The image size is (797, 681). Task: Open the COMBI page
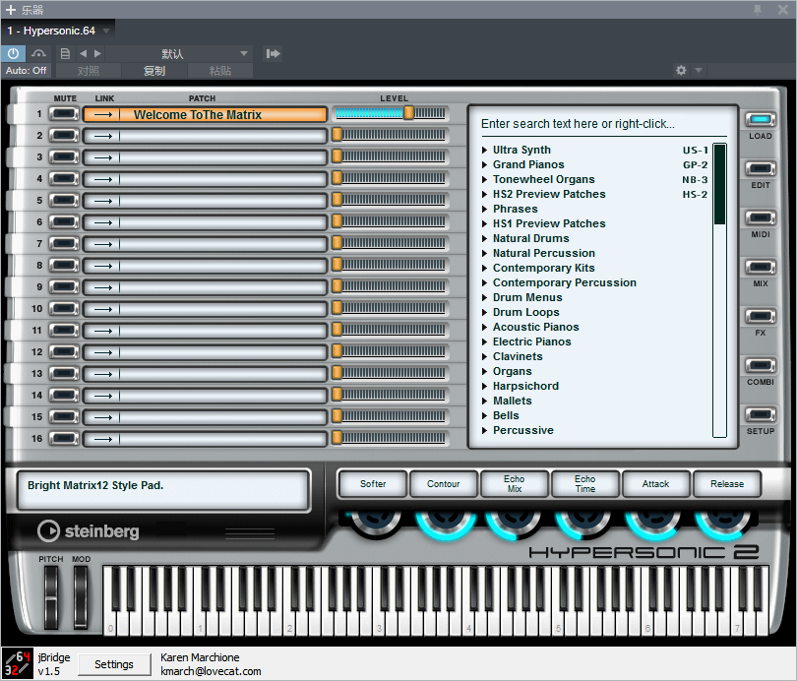[760, 366]
